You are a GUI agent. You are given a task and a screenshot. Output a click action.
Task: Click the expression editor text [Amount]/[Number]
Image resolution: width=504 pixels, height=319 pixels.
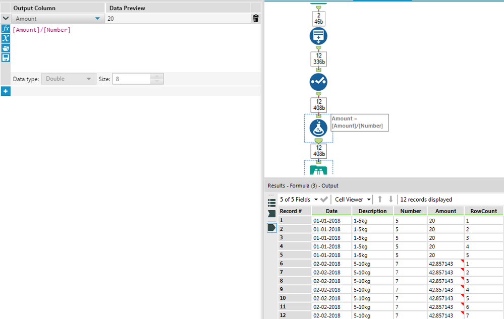pos(41,30)
